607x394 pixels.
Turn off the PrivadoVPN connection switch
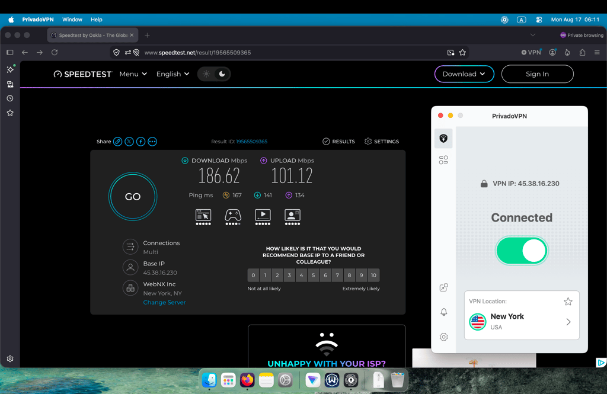[522, 251]
